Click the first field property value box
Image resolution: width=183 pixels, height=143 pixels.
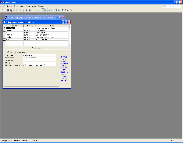tap(40, 55)
